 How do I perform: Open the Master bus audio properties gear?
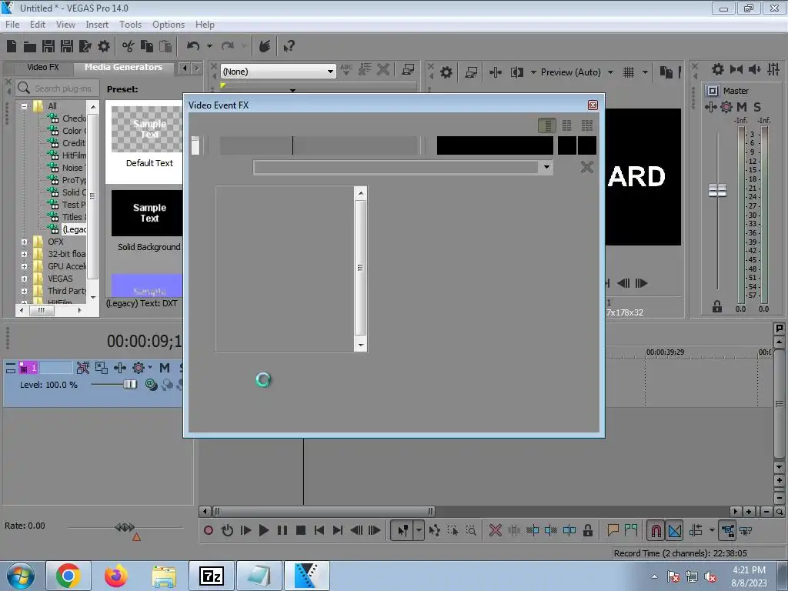(x=718, y=69)
